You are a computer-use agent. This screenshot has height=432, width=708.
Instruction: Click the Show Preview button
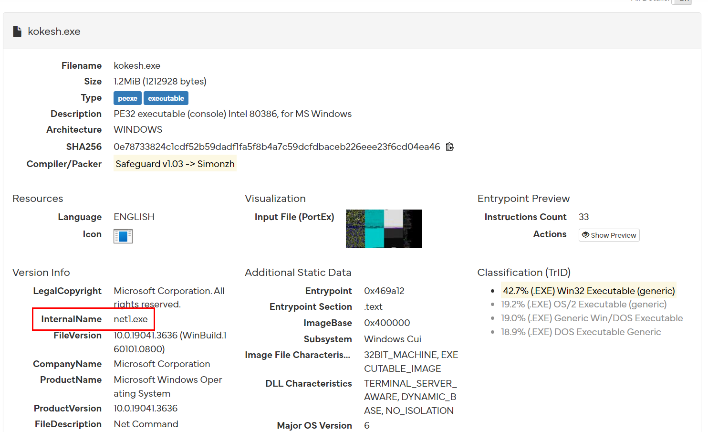pyautogui.click(x=609, y=235)
